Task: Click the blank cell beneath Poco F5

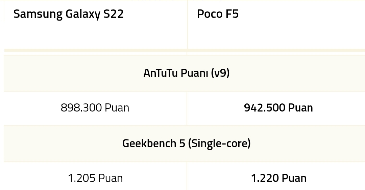Action: point(276,35)
